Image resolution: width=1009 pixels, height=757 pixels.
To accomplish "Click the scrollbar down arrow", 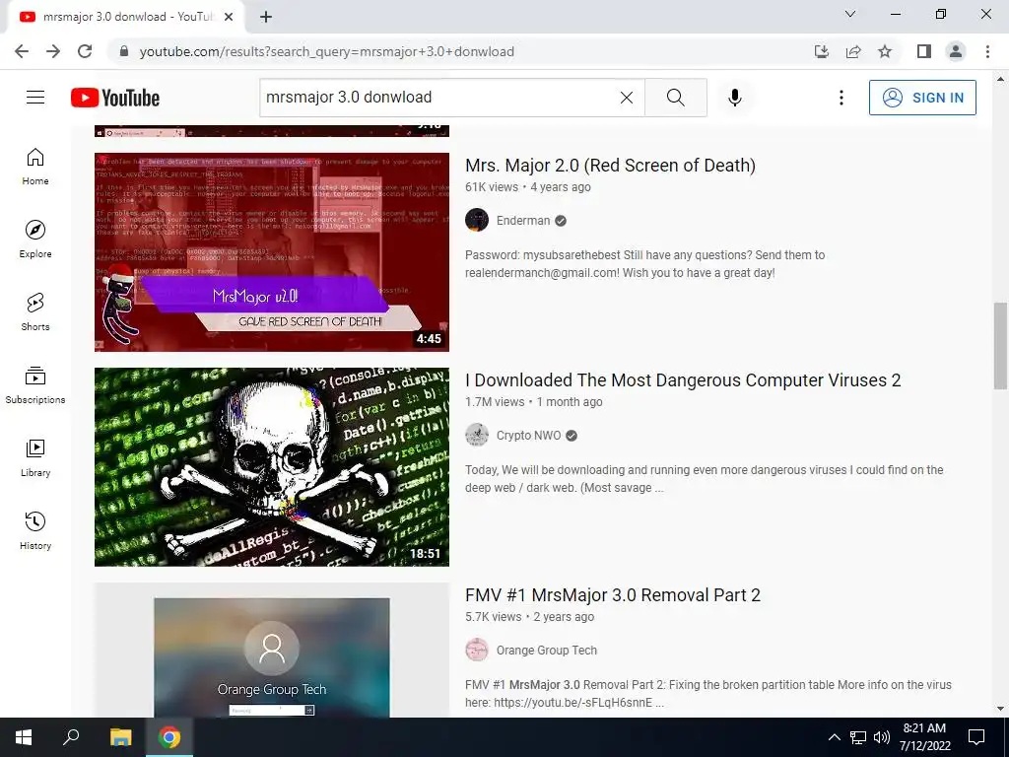I will point(1000,709).
